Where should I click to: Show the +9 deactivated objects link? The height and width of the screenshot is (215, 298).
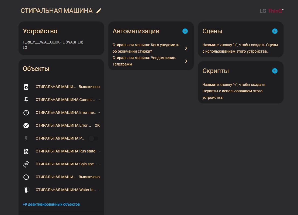[51, 204]
